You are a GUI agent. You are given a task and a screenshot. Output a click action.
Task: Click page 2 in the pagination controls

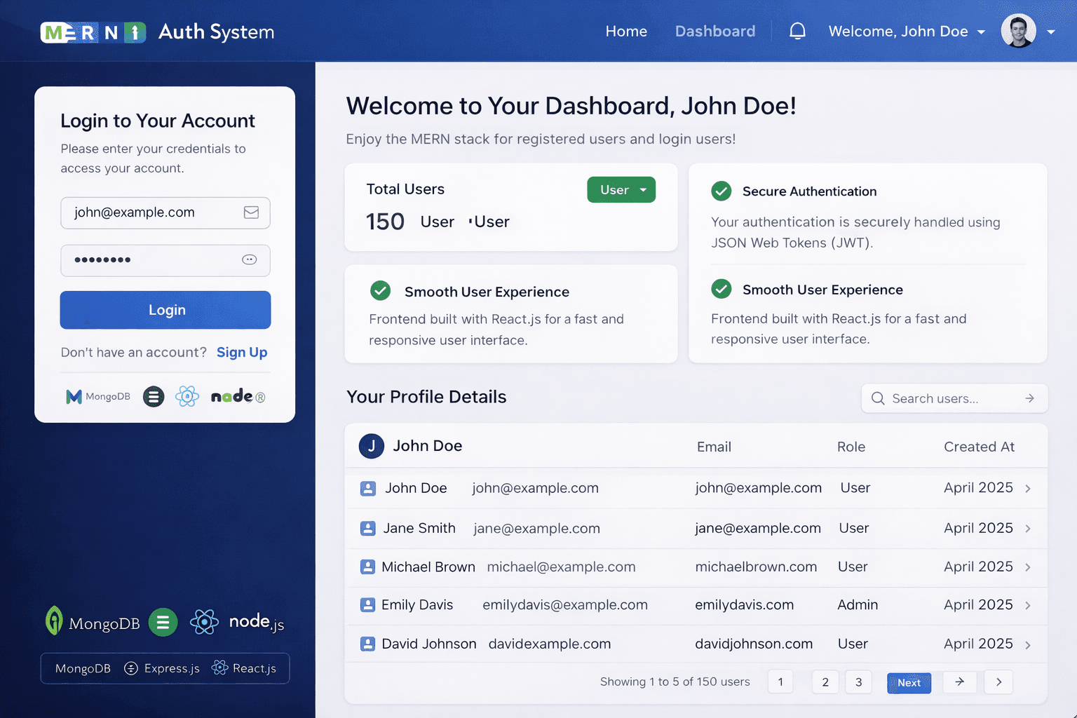click(x=825, y=682)
